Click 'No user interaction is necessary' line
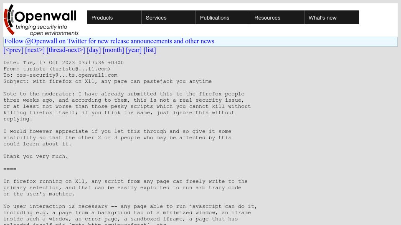401x225 pixels. click(x=130, y=206)
